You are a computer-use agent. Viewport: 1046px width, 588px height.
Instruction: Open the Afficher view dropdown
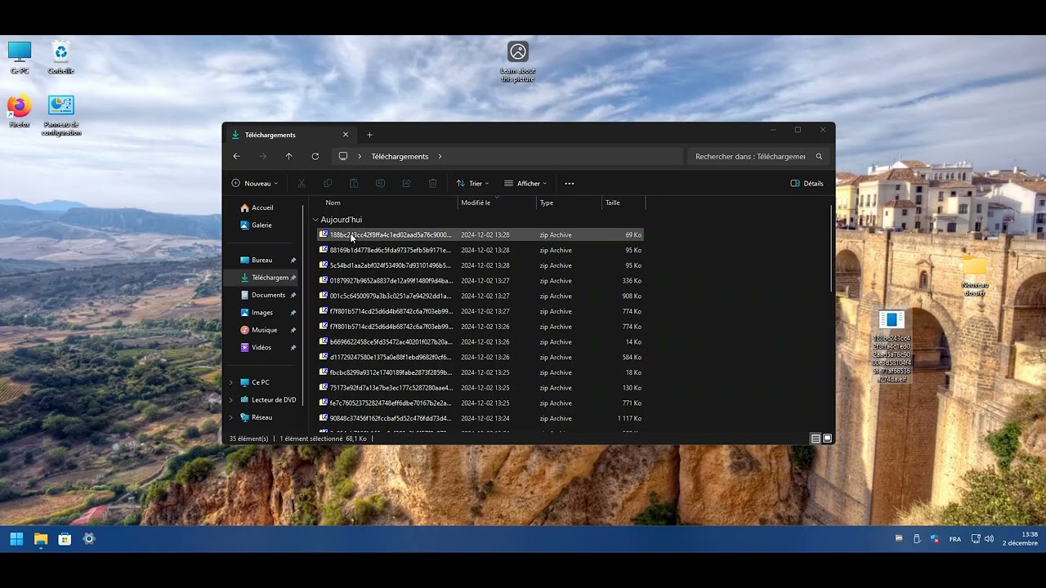525,184
